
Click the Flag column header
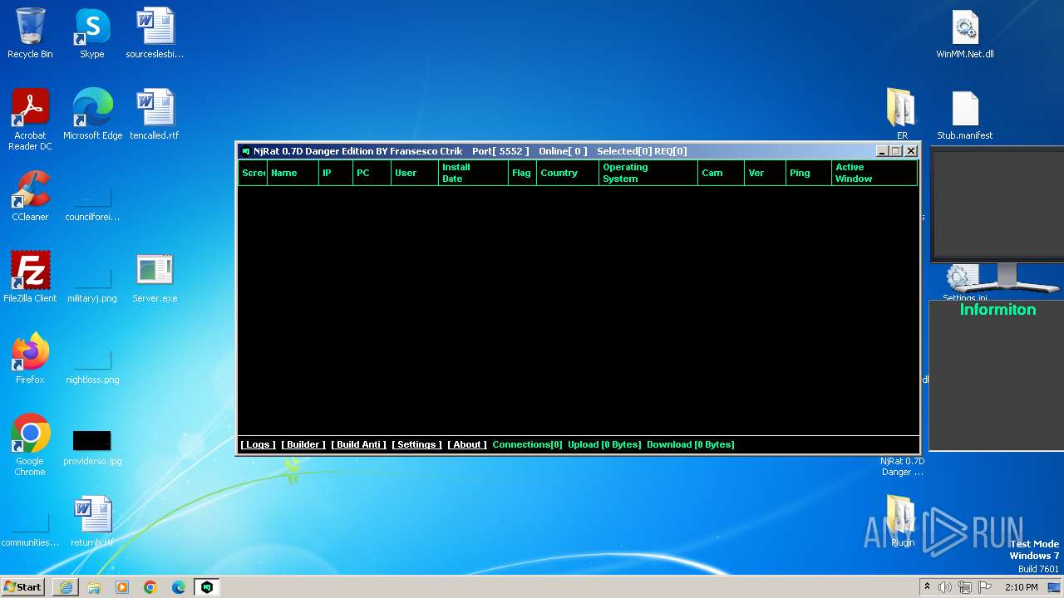tap(522, 173)
